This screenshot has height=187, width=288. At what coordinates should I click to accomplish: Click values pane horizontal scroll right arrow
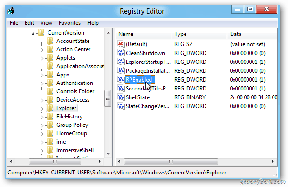click(273, 161)
